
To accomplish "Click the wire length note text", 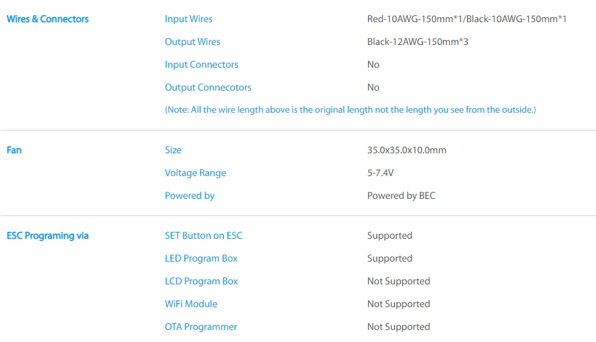I will [350, 110].
